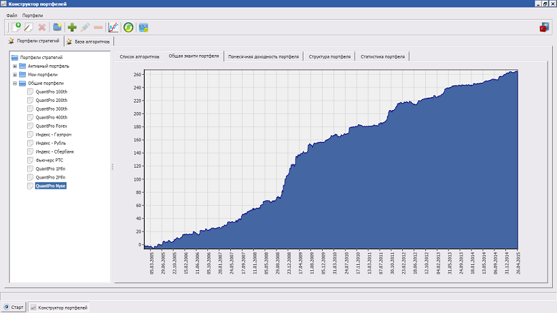
Task: Switch to the База алгоритмов tab
Action: (90, 41)
